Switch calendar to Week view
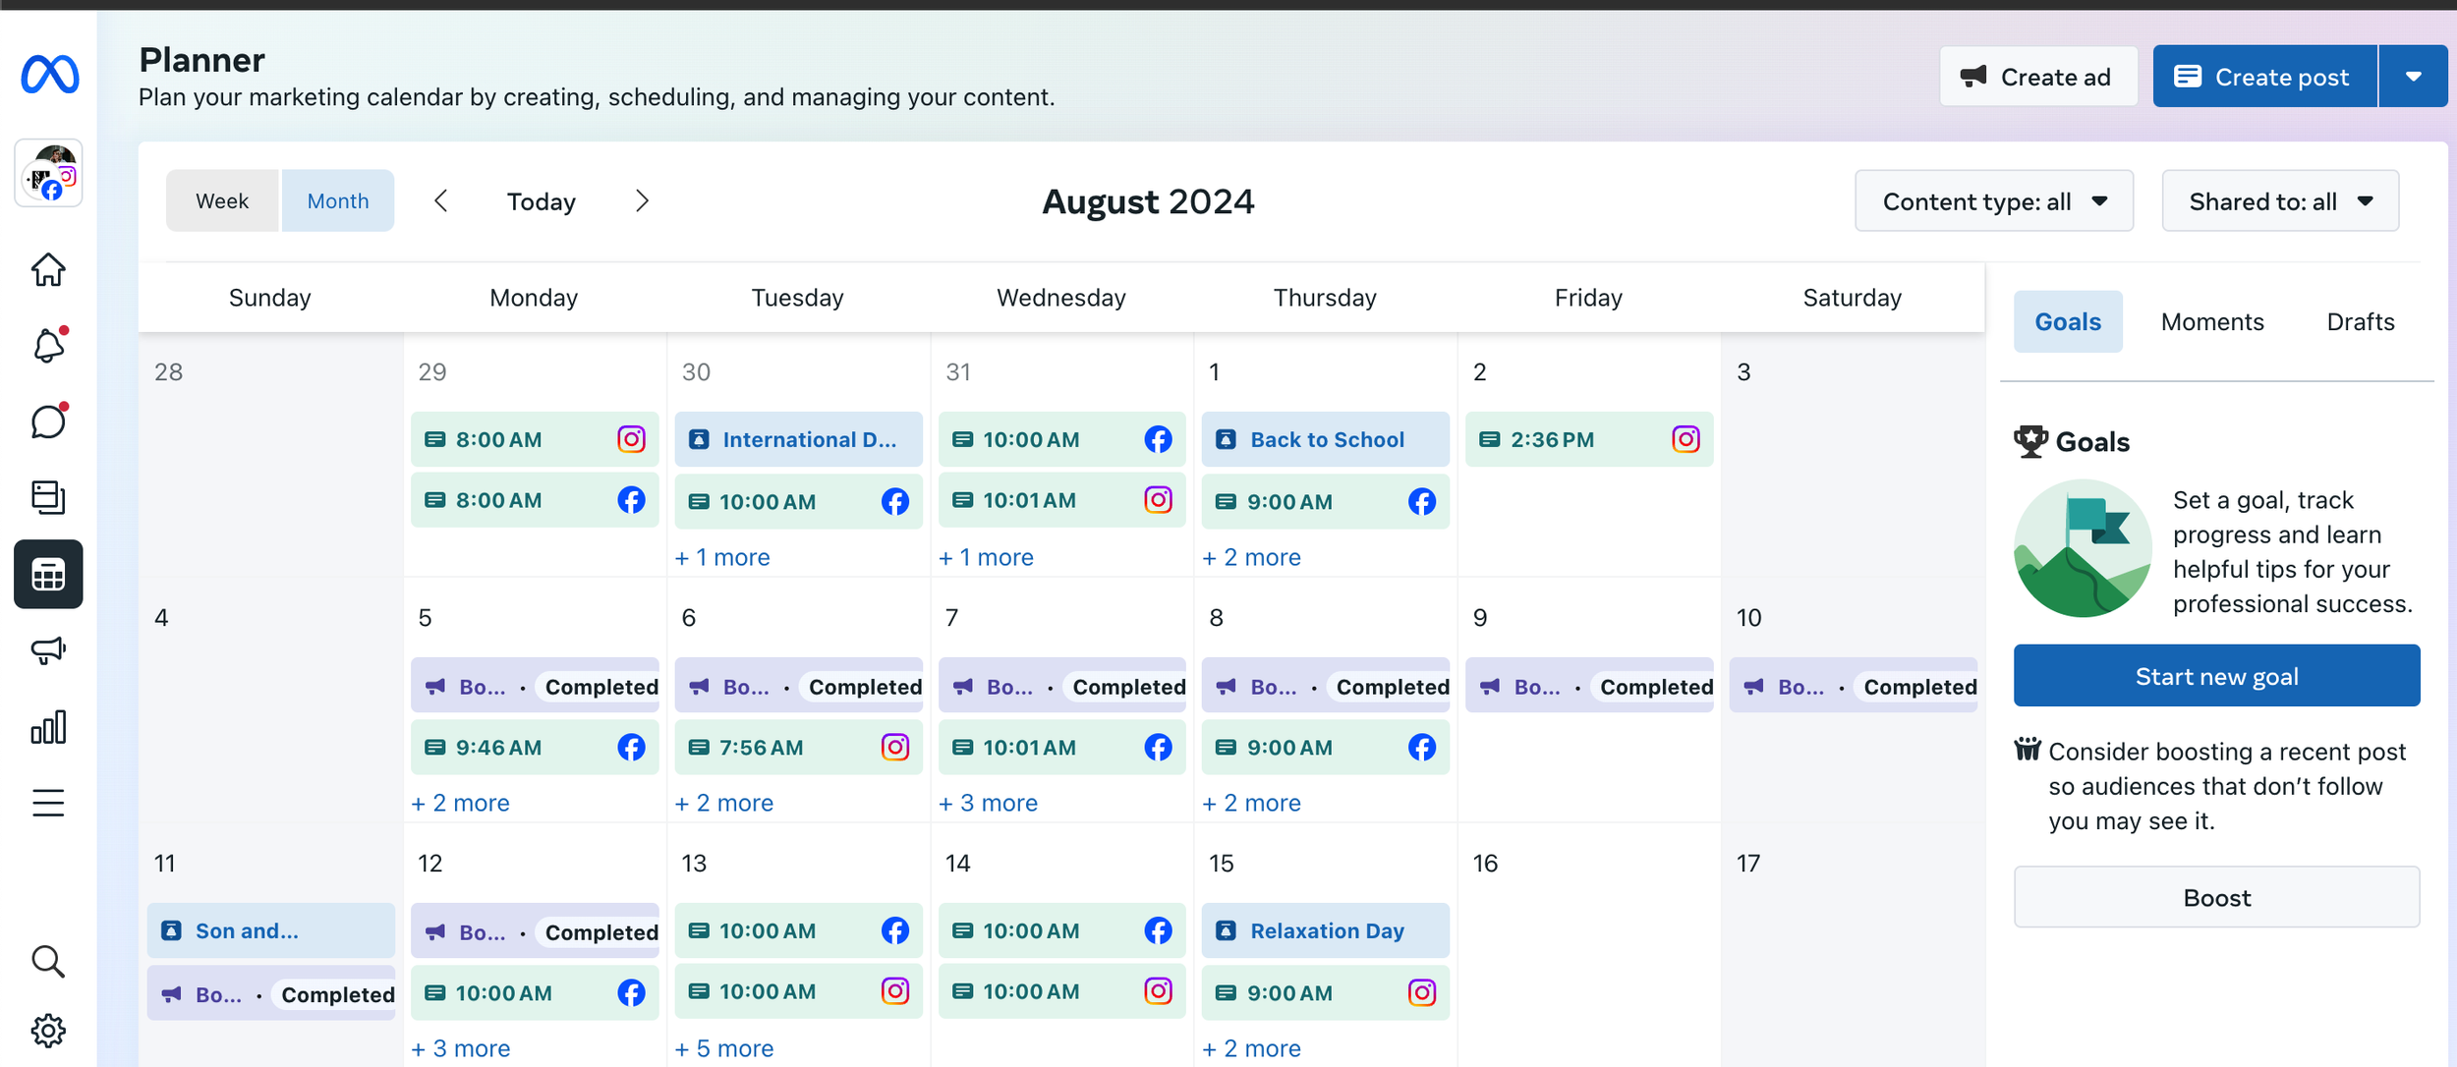The image size is (2457, 1067). (222, 201)
